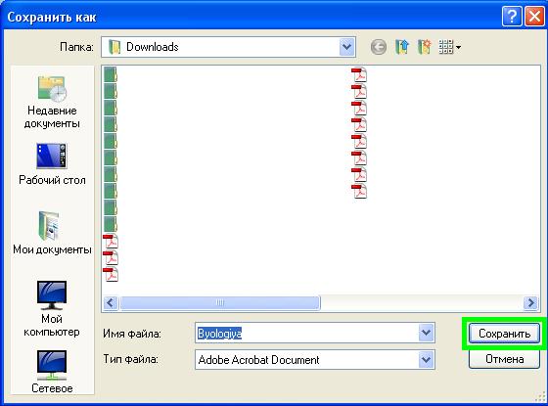Expand the Тип файла Adobe Acrobat dropdown

click(426, 360)
